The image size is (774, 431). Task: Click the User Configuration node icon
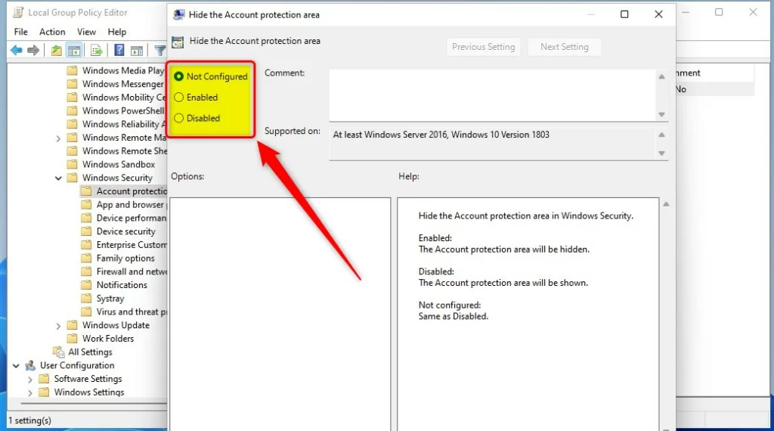click(x=30, y=365)
